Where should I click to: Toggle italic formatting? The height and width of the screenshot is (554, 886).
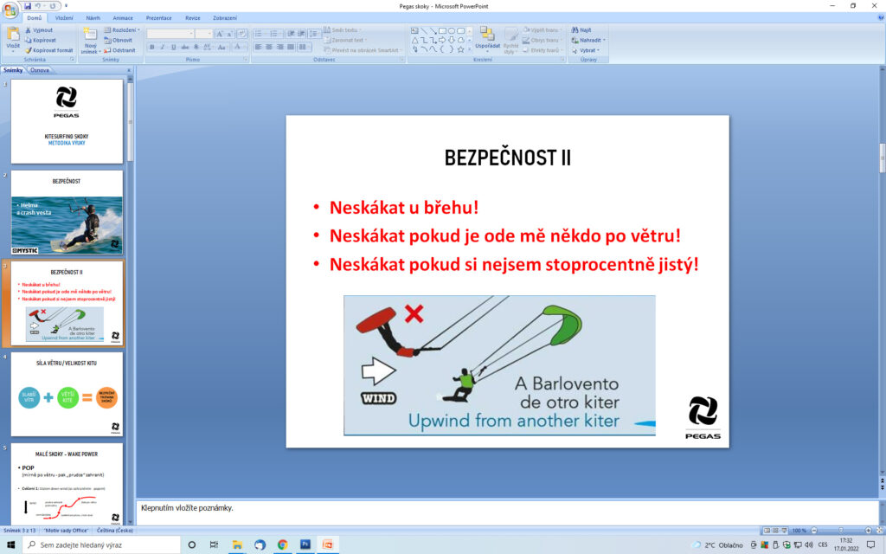pyautogui.click(x=162, y=47)
